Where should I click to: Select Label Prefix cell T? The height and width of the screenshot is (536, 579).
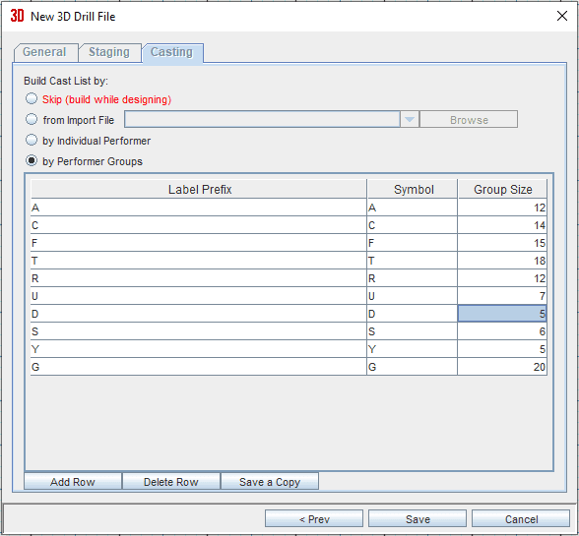coord(199,261)
